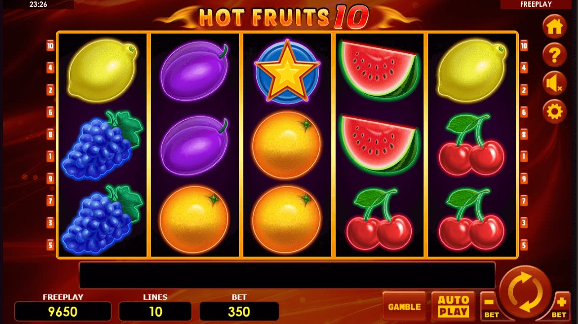Toggle the muted sound speaker icon
The height and width of the screenshot is (324, 578).
554,83
